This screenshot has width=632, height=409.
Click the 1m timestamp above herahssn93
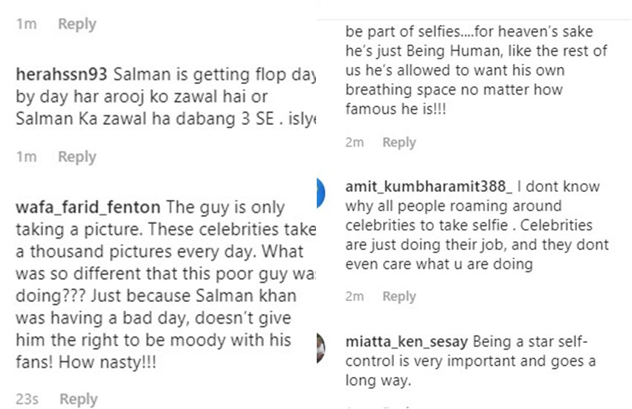tap(25, 24)
